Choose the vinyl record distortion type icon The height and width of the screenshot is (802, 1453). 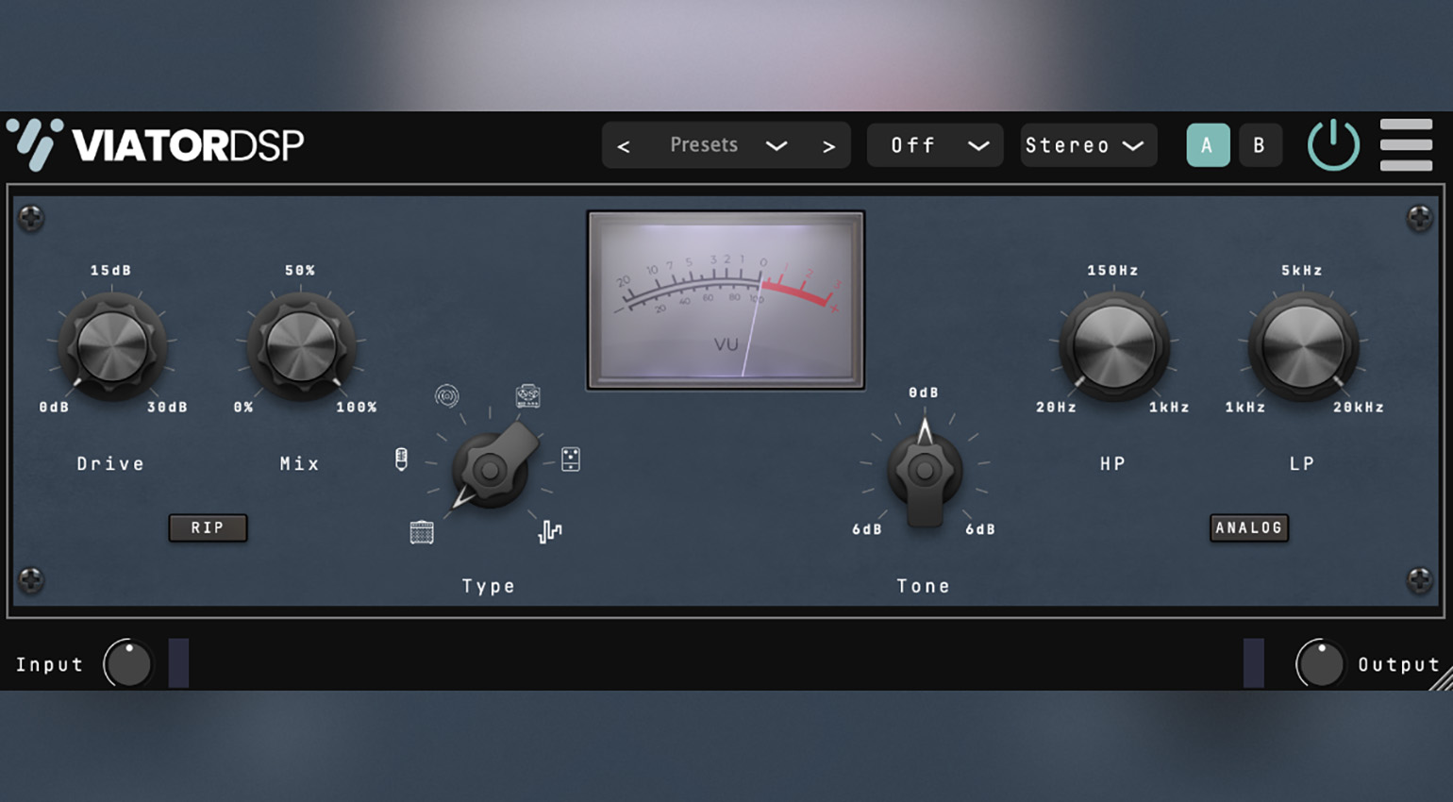click(x=447, y=396)
